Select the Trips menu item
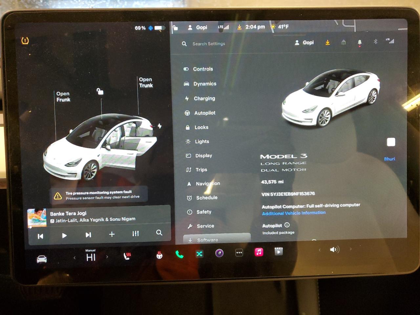Screen dimensions: 420x315 (x=197, y=170)
